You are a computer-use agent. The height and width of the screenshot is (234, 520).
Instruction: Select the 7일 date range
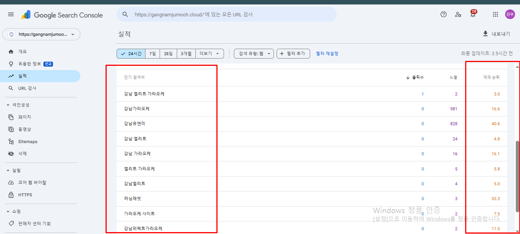pos(152,54)
